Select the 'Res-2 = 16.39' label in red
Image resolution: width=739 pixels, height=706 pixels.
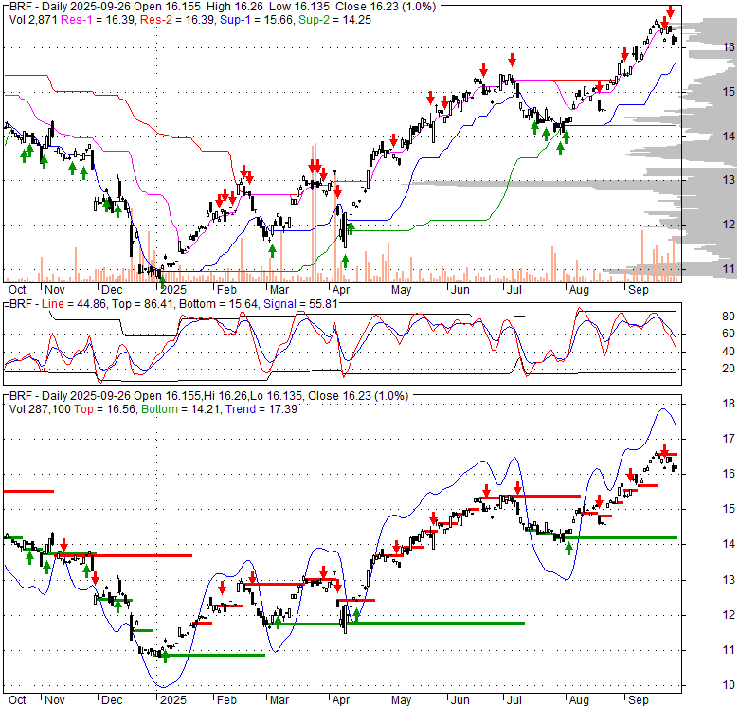click(x=178, y=20)
